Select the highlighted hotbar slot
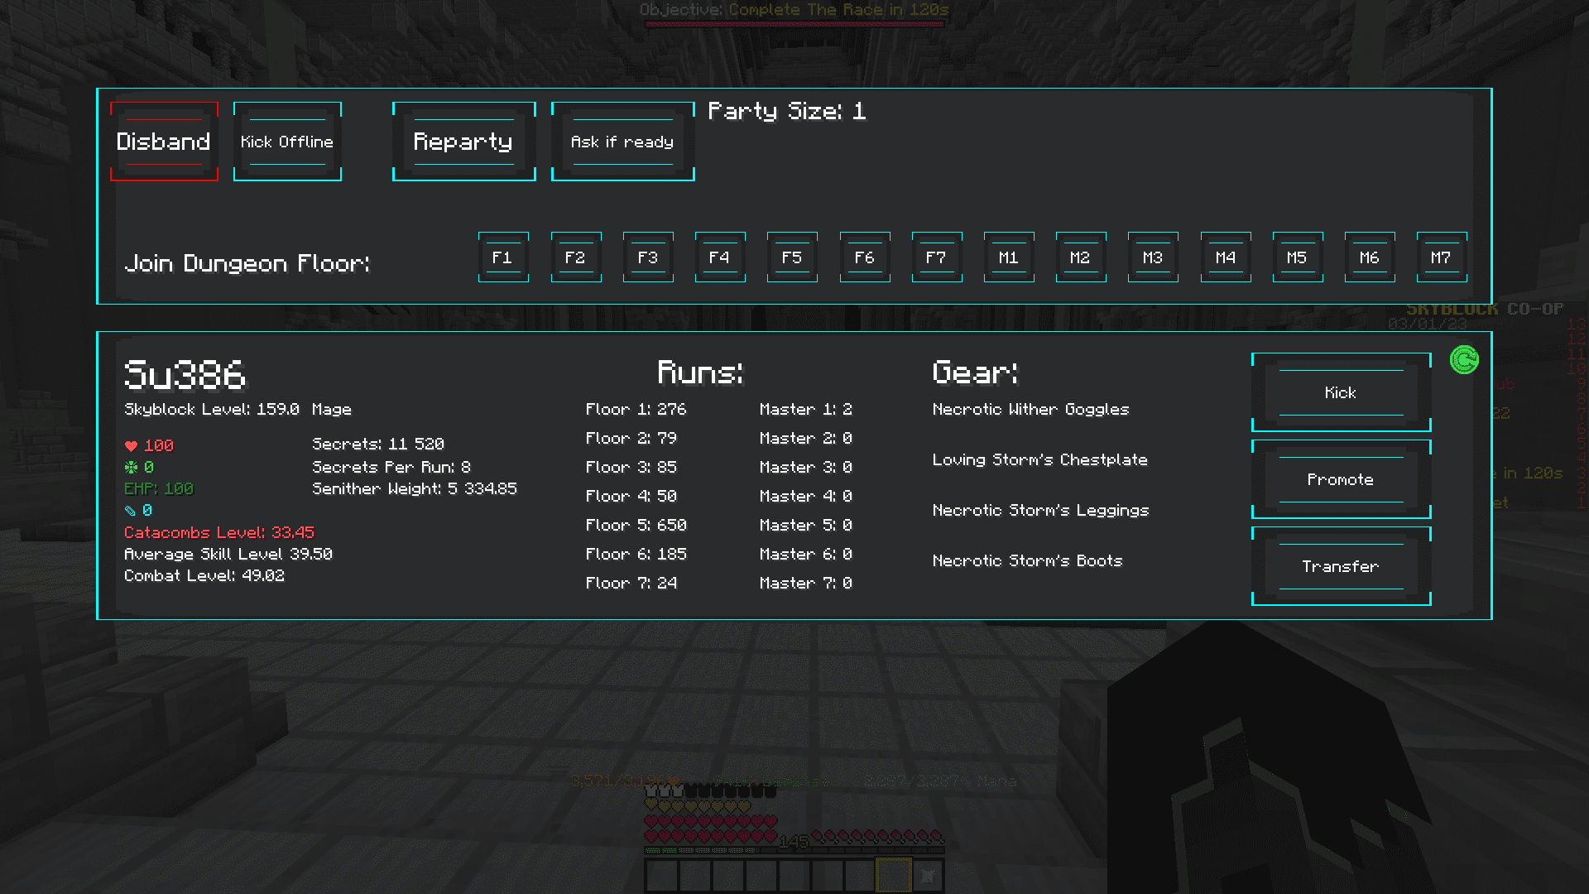1589x894 pixels. [894, 875]
